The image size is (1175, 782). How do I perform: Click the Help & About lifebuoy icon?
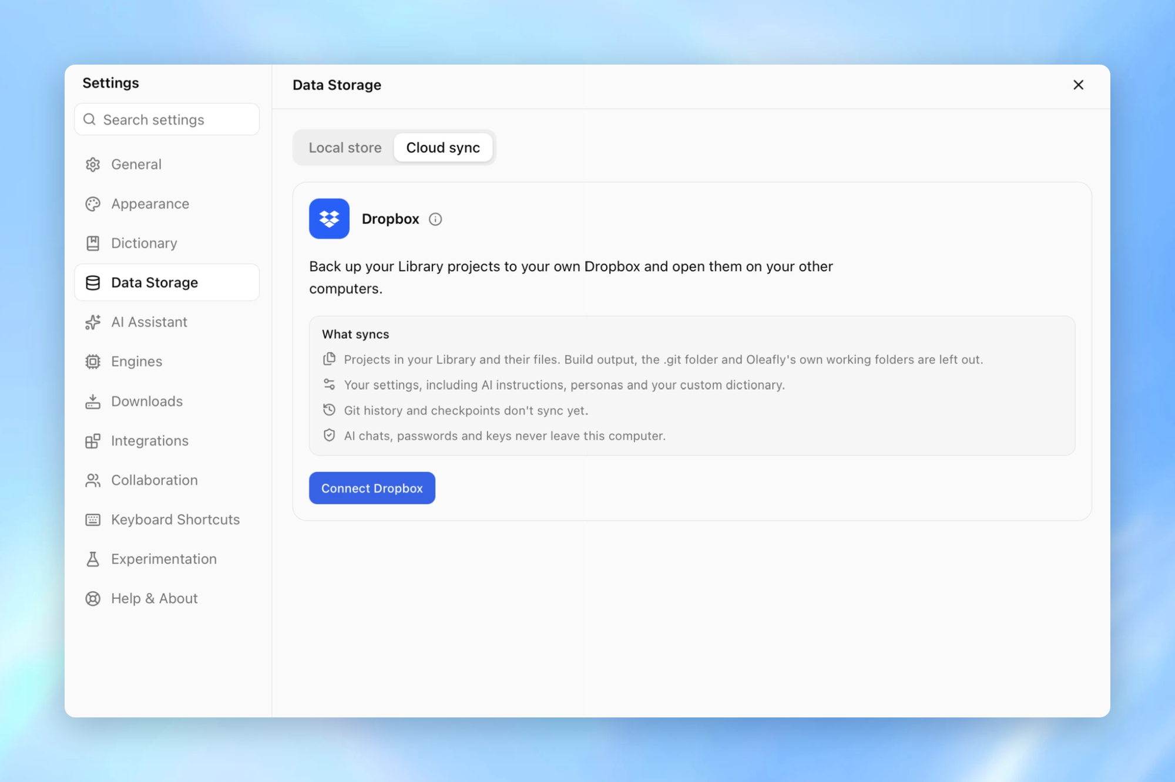pyautogui.click(x=93, y=598)
